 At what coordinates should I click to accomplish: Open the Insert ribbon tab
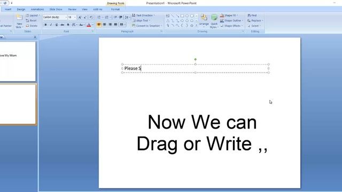point(8,10)
